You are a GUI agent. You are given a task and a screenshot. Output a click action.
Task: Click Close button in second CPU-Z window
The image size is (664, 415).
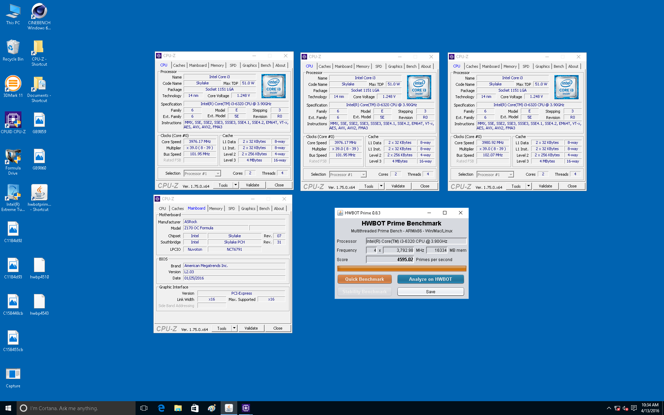(425, 186)
